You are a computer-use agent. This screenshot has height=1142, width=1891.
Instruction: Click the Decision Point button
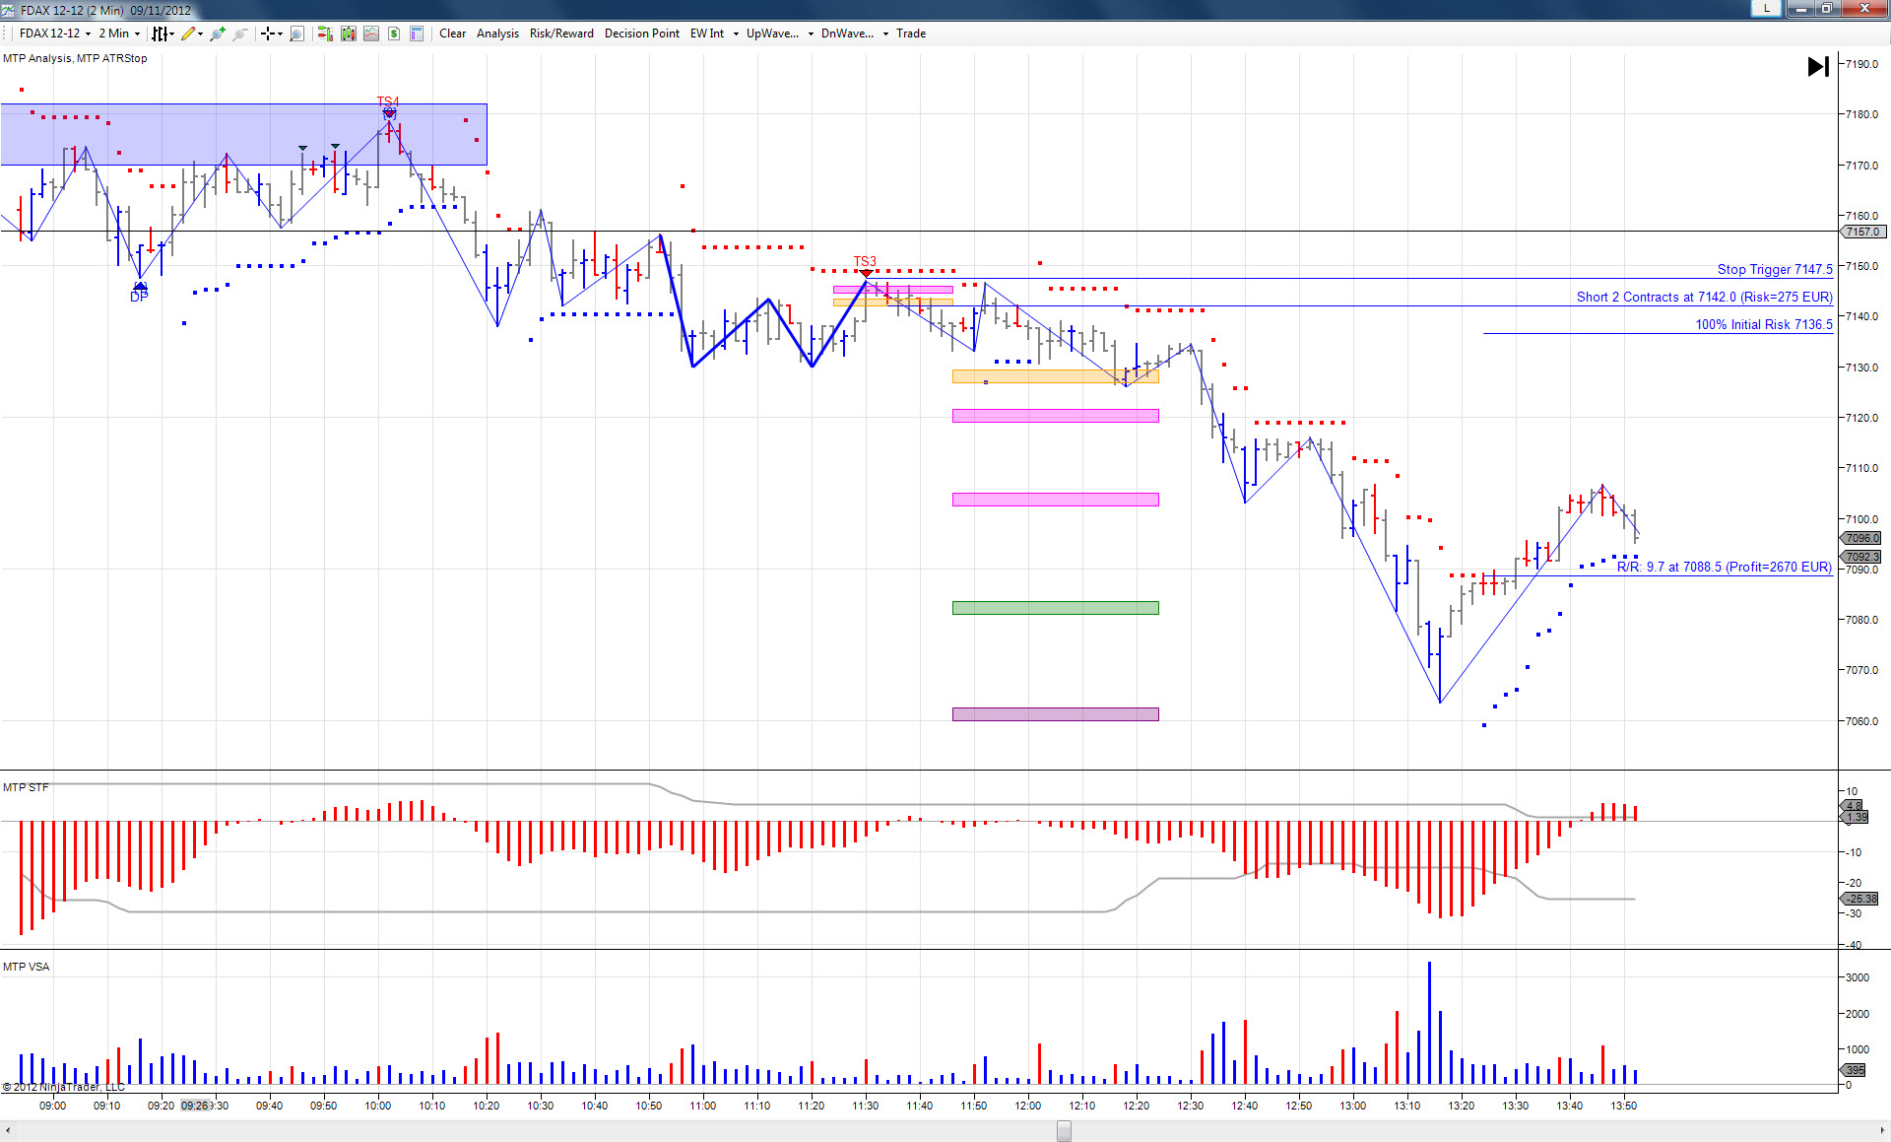point(642,34)
